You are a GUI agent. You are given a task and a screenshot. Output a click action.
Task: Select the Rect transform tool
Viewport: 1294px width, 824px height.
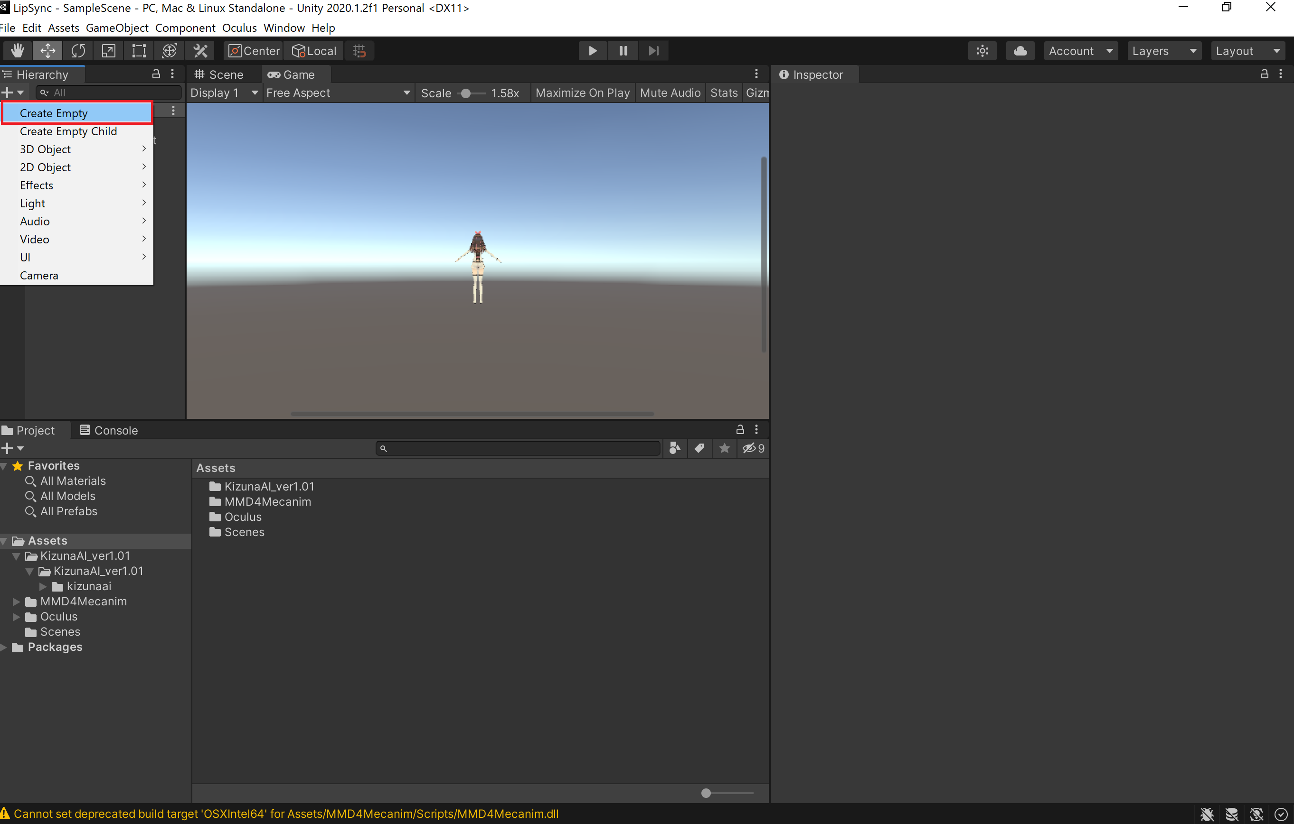[139, 51]
